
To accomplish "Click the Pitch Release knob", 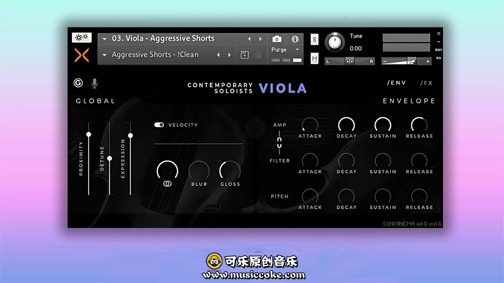I will click(419, 196).
